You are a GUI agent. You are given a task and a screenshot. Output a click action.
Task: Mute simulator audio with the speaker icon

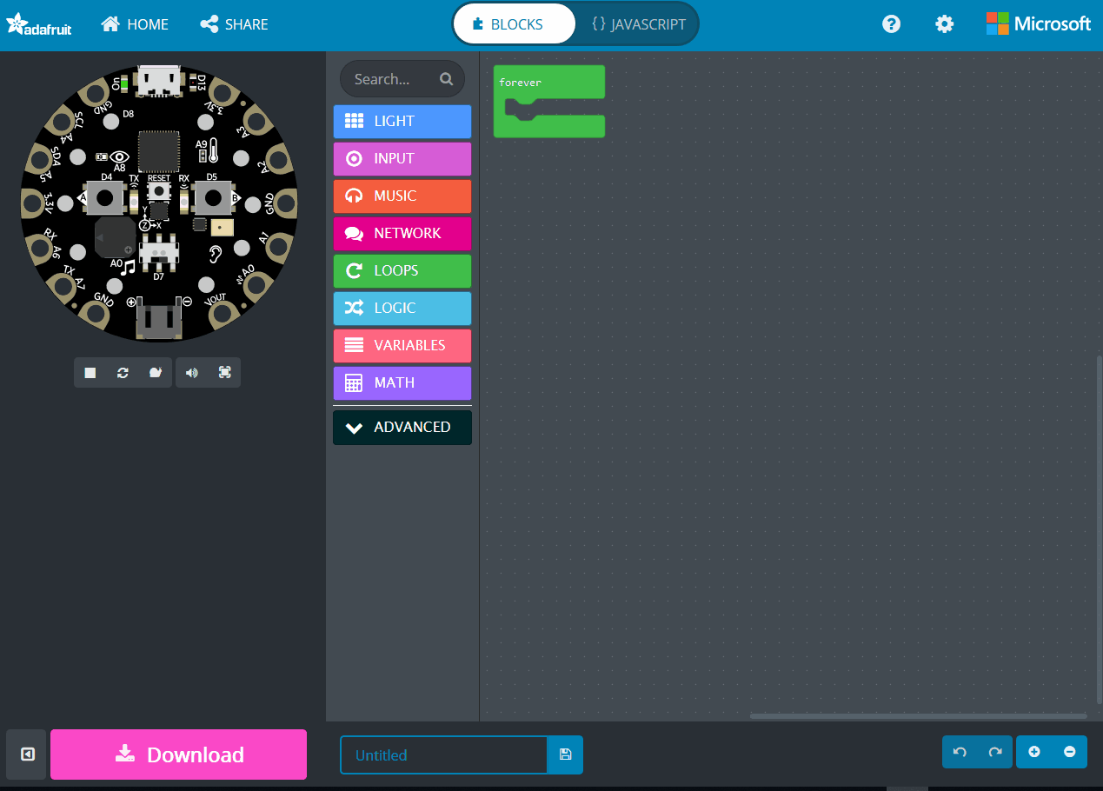pos(192,373)
